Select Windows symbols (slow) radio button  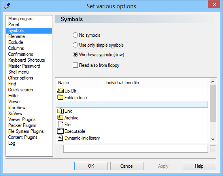(75, 55)
